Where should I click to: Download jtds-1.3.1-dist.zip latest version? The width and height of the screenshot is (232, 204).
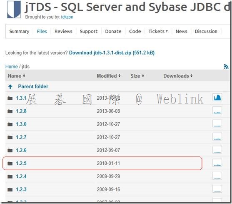pyautogui.click(x=112, y=53)
